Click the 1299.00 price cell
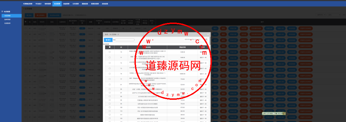Viewport: 346px width, 122px height. (x=182, y=52)
